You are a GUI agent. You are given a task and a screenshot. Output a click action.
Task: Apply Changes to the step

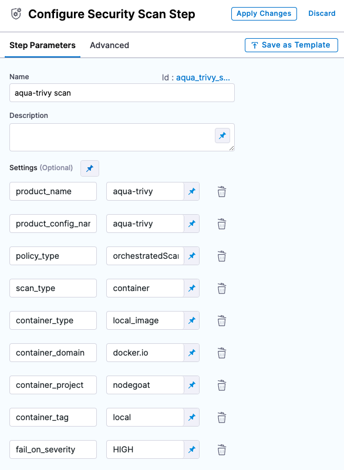tap(264, 13)
